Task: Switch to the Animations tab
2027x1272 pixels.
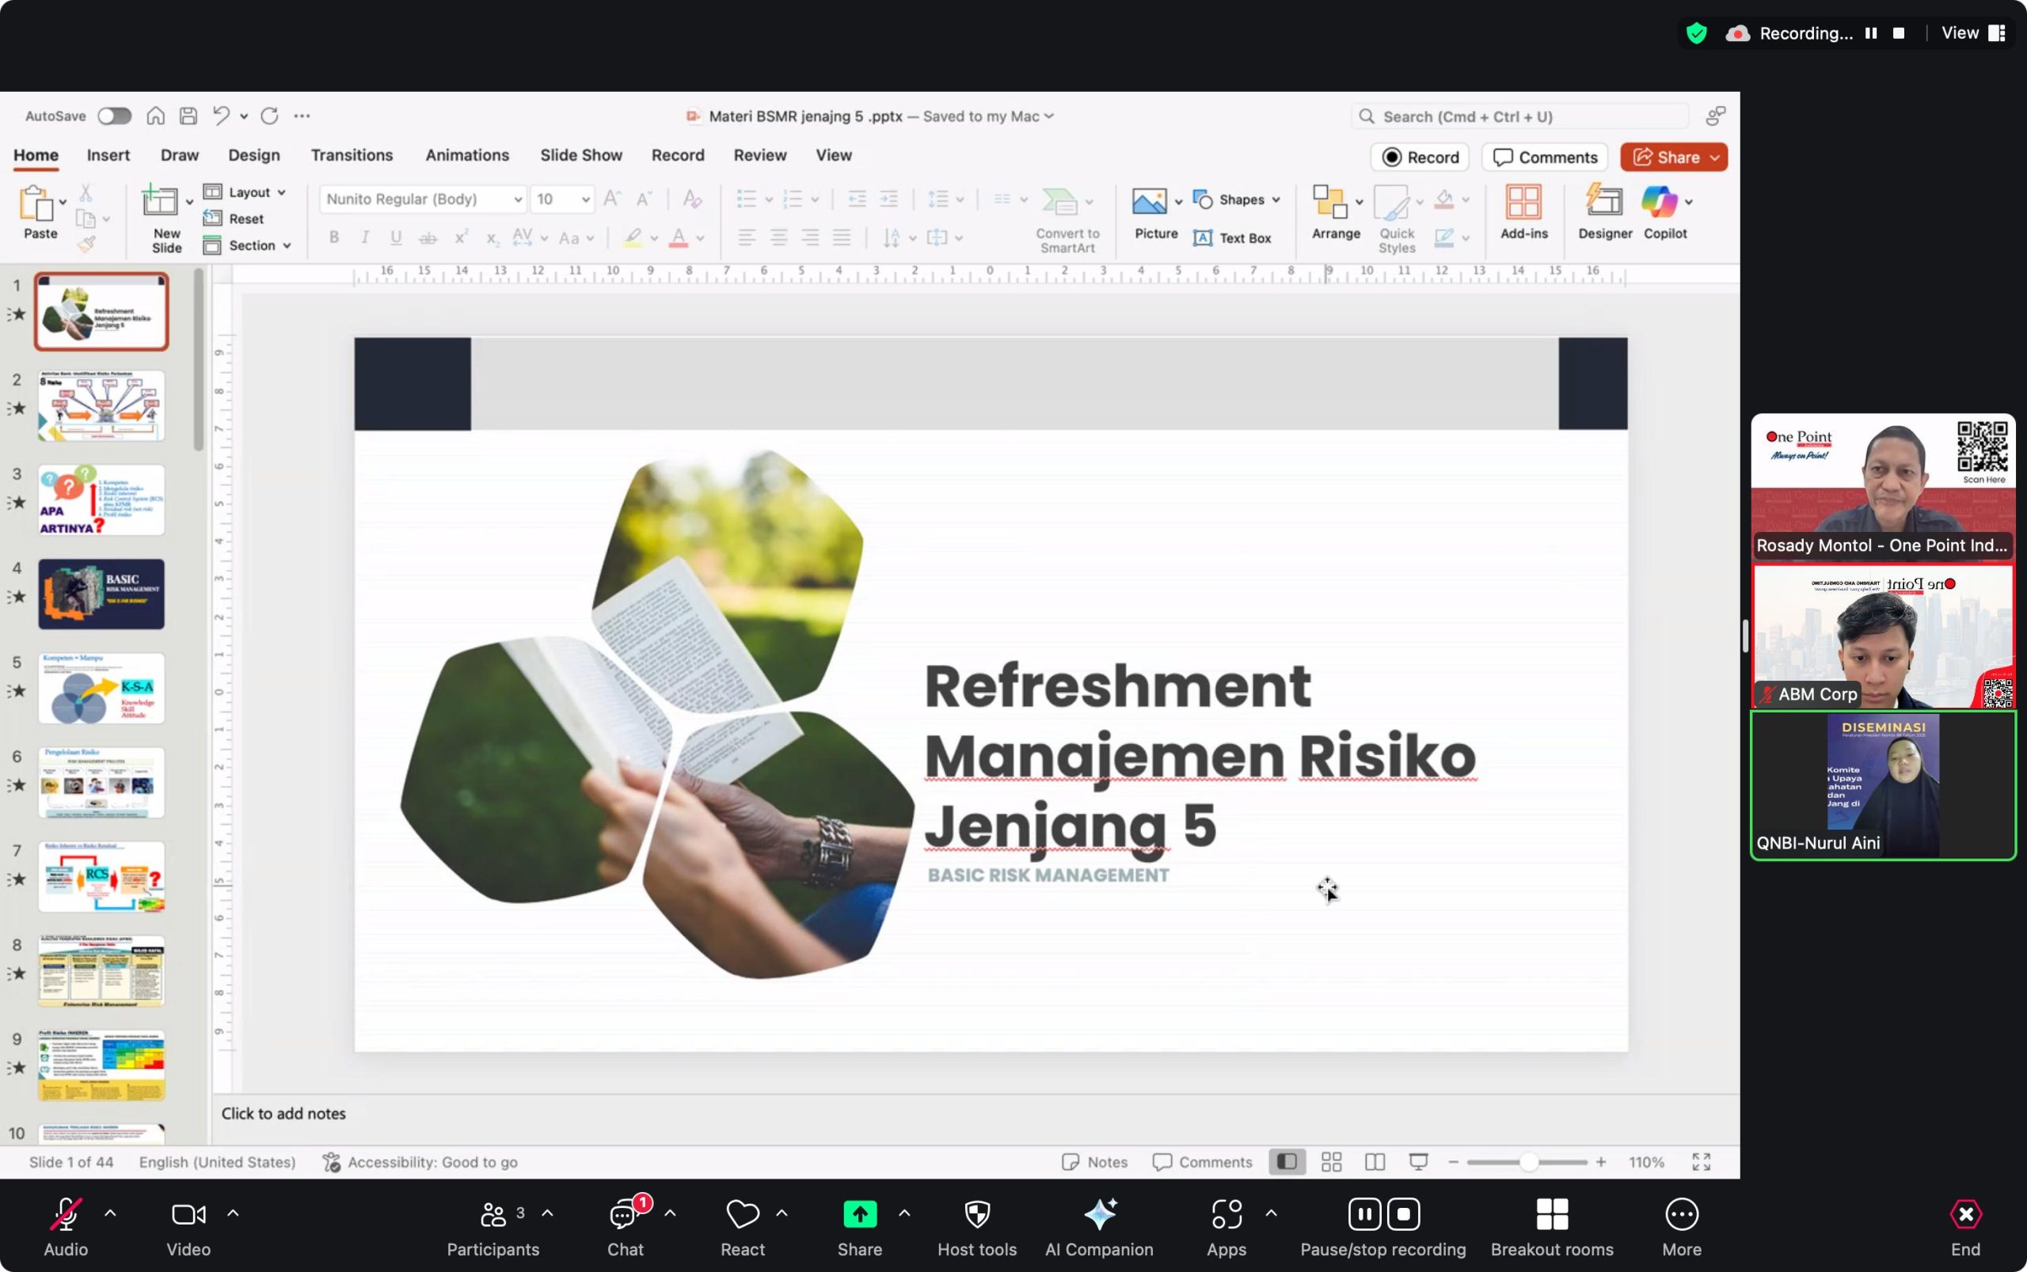Action: (x=467, y=155)
